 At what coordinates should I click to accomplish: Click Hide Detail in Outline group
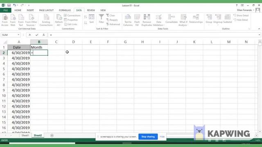[241, 20]
